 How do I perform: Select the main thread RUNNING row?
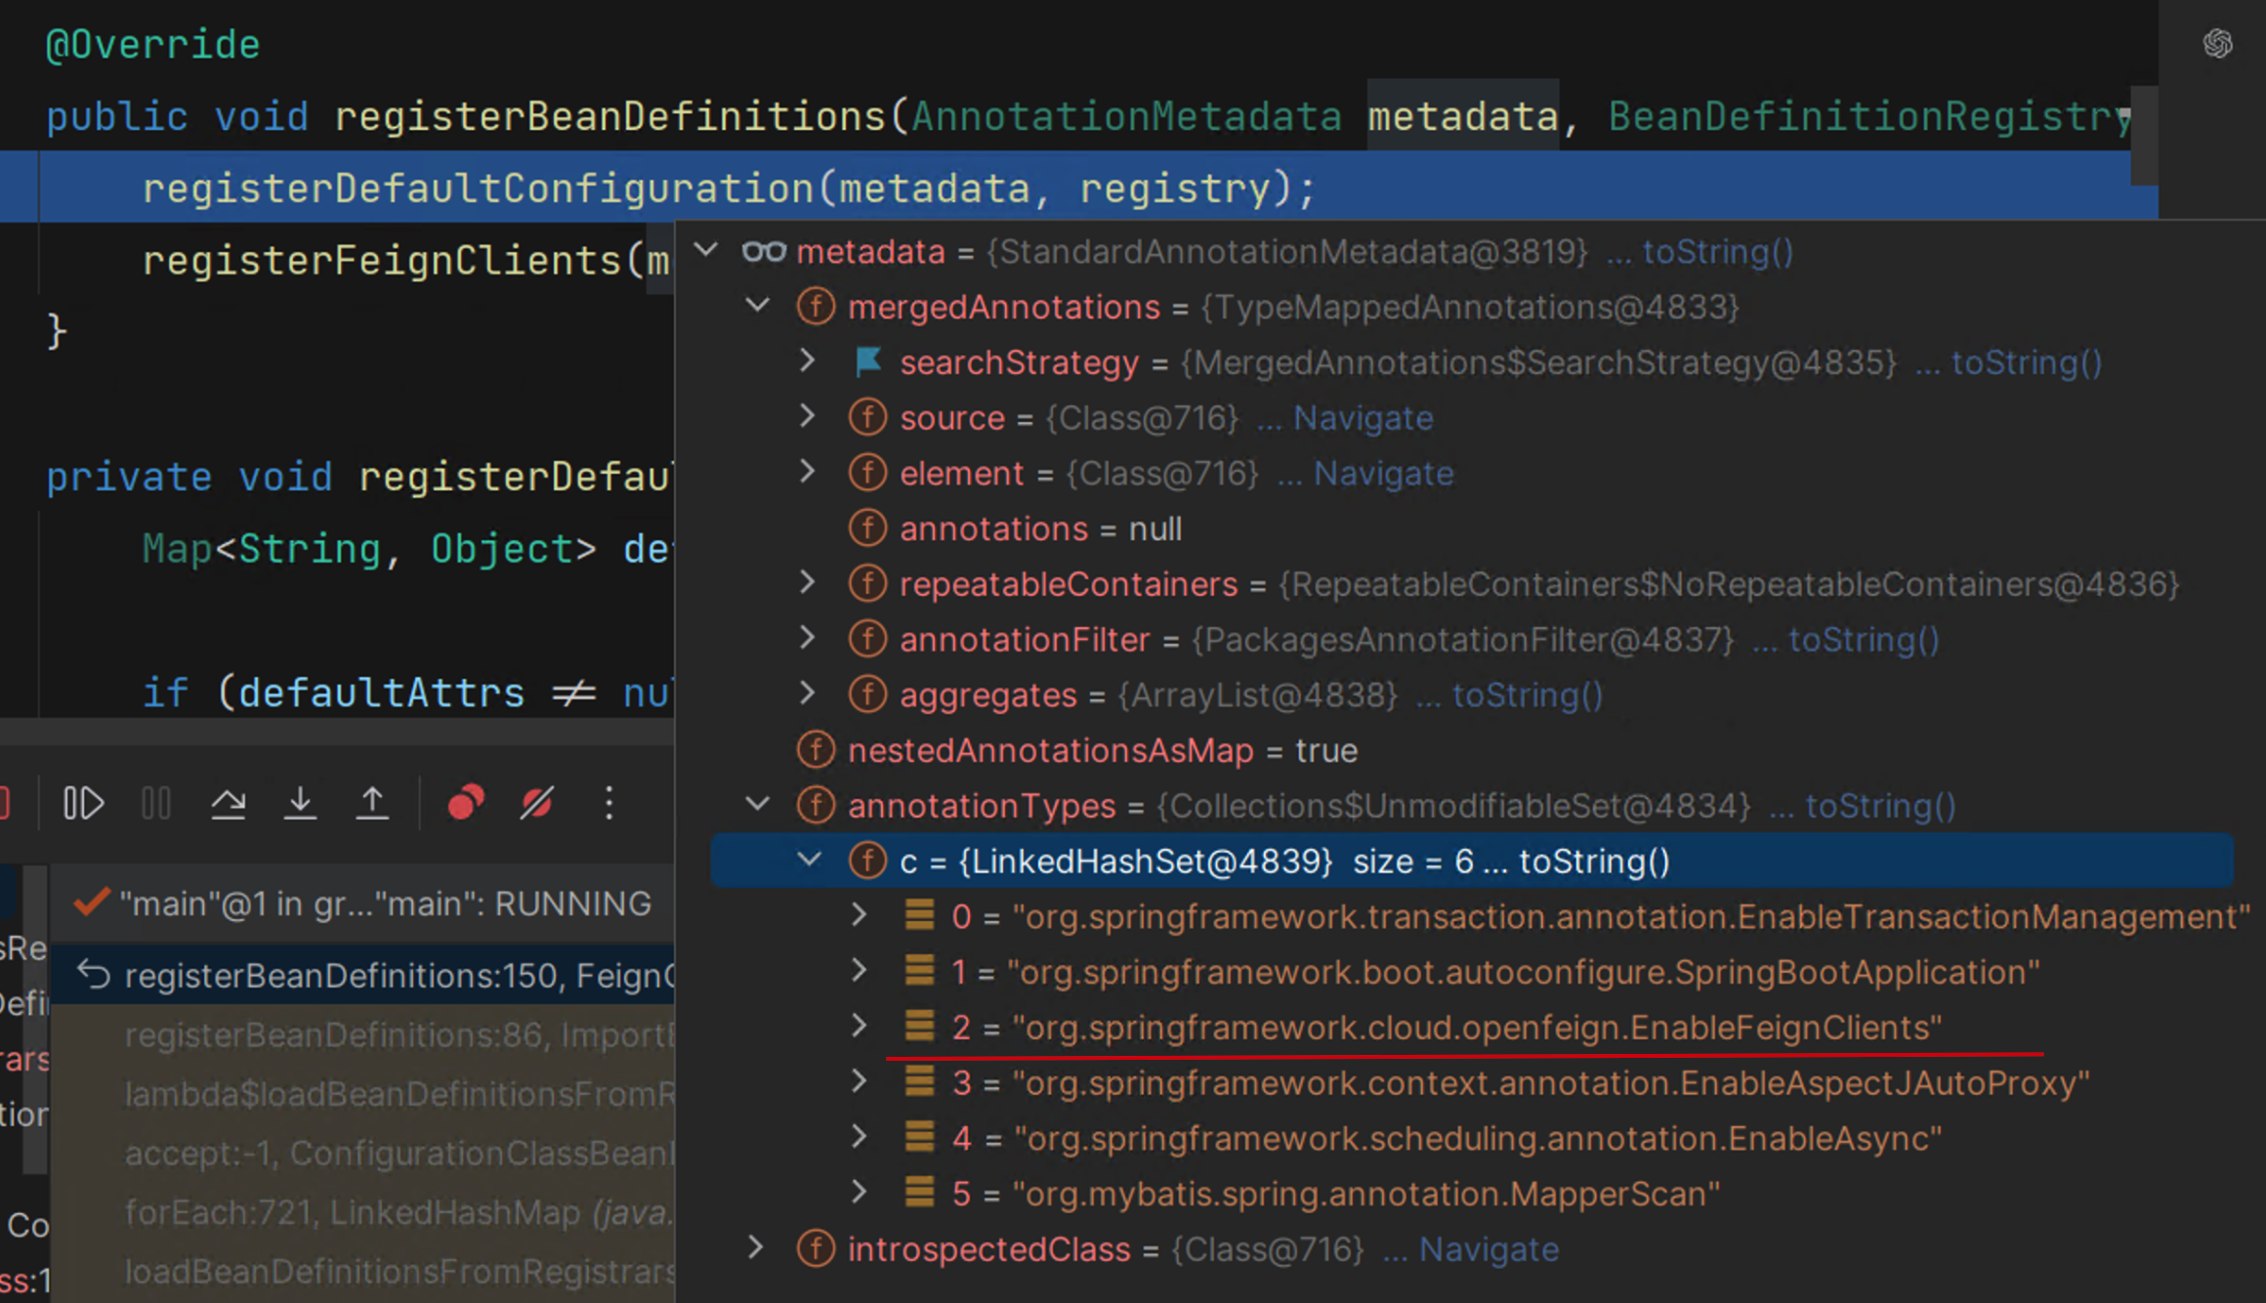[x=362, y=904]
